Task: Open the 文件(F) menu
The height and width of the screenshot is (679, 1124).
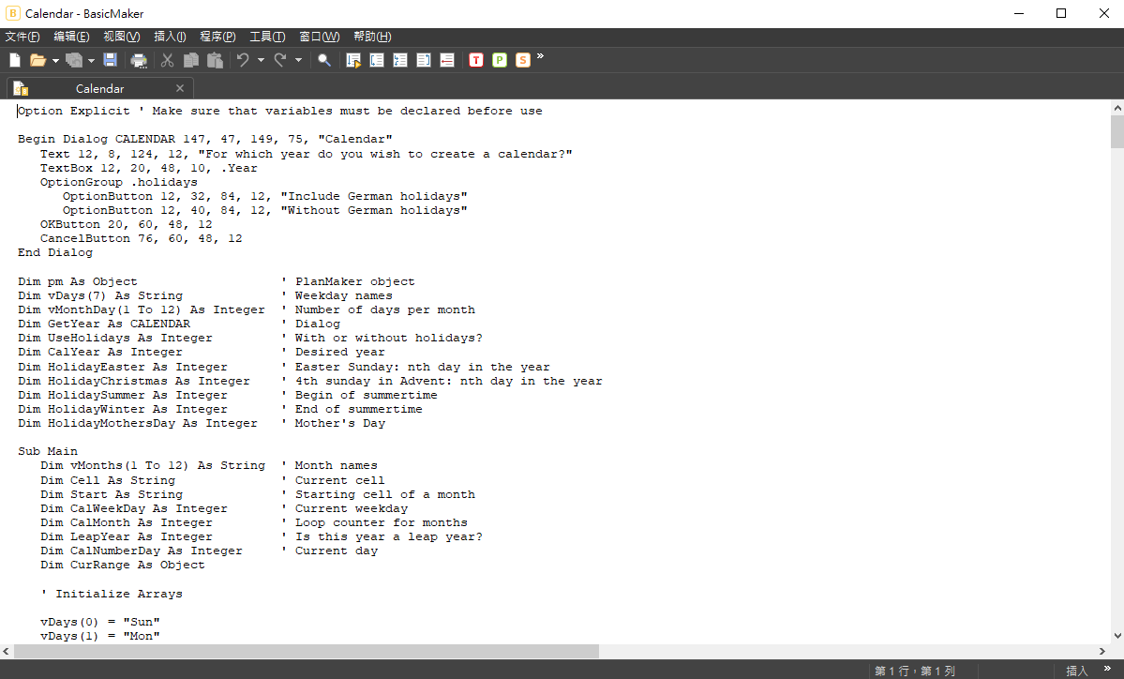Action: pos(22,37)
